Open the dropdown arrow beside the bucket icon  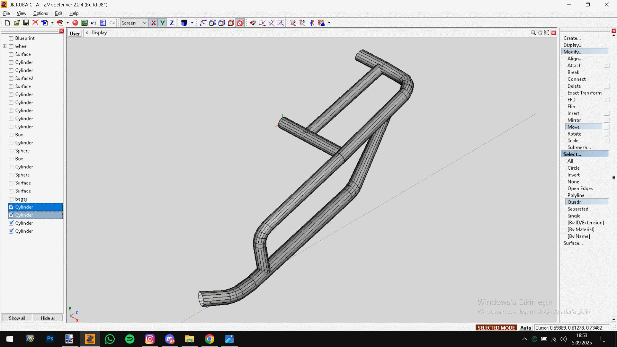192,23
